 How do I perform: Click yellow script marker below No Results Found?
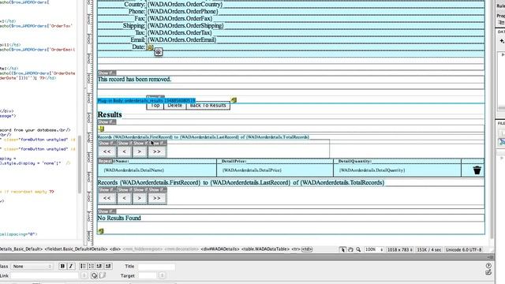[100, 231]
